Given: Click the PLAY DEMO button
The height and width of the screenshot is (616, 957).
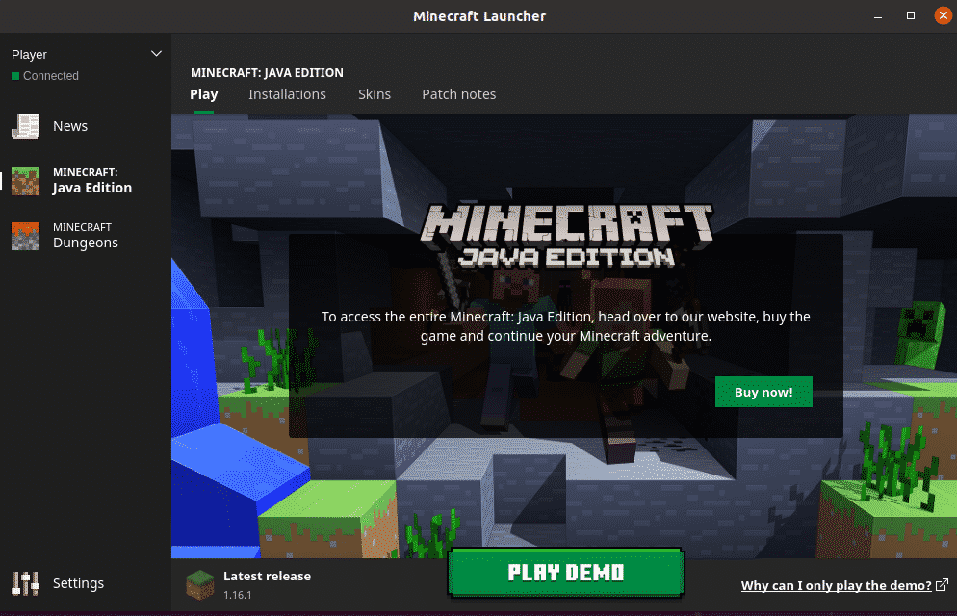Looking at the screenshot, I should (x=566, y=572).
